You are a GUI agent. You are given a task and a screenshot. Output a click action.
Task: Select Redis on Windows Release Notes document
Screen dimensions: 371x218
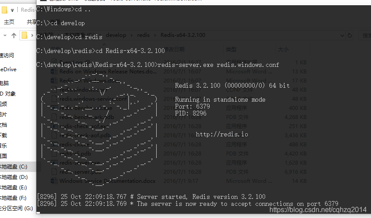point(108,72)
